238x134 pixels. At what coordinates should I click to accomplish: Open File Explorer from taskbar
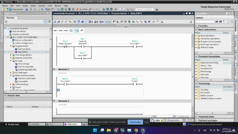(109, 130)
